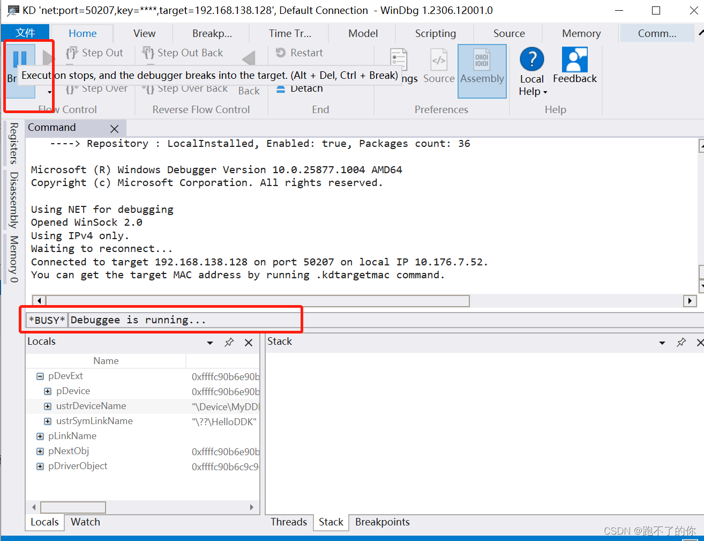This screenshot has width=704, height=541.
Task: Expand the pLinkName tree node
Action: (x=40, y=436)
